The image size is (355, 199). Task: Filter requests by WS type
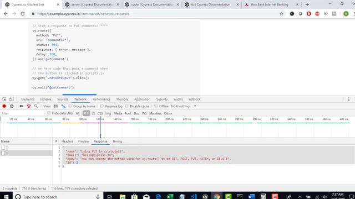144,113
